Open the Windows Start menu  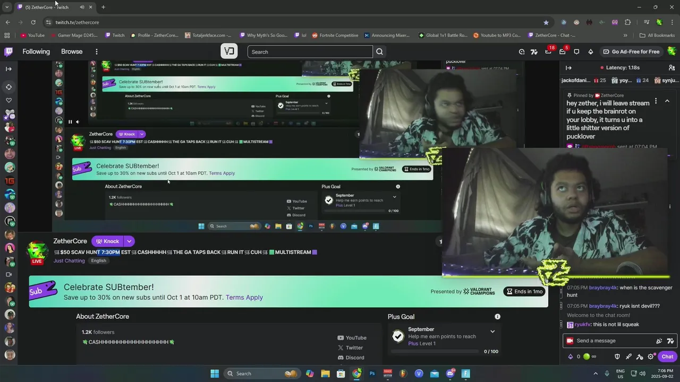pos(215,374)
